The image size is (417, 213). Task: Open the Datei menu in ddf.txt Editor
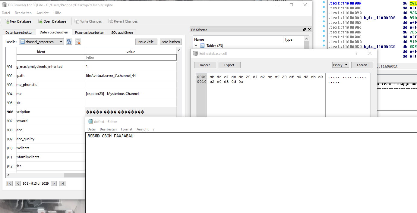(x=91, y=129)
